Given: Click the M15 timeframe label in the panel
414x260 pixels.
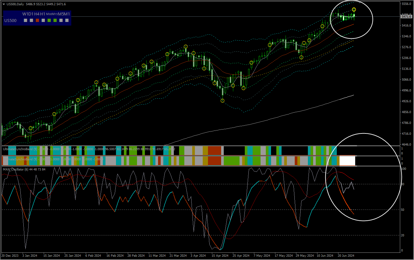Looking at the screenshot, I should (55, 14).
